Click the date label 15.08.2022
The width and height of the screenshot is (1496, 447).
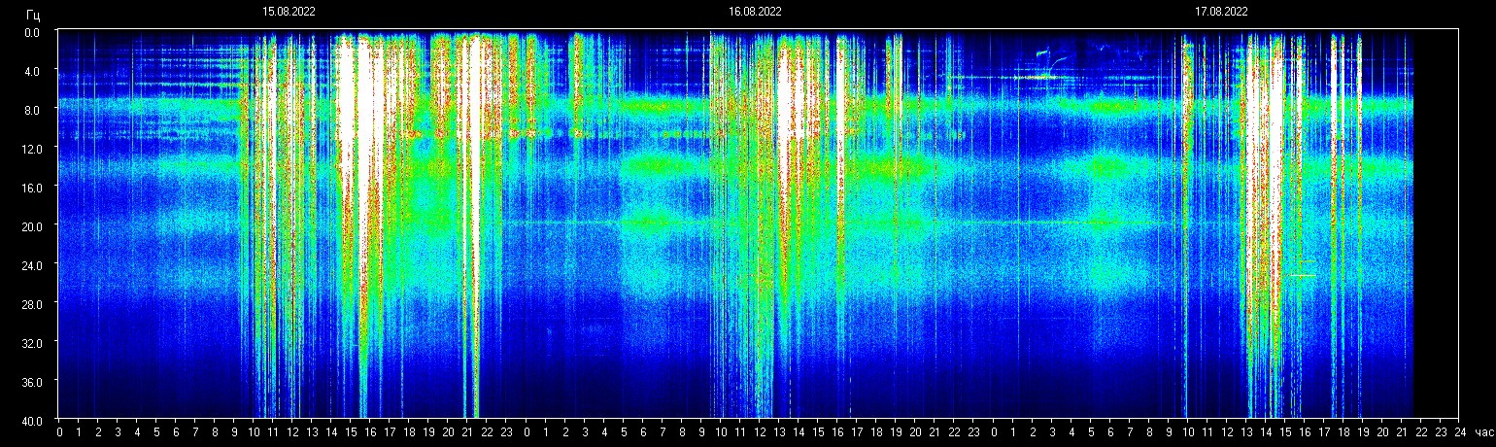tap(289, 12)
